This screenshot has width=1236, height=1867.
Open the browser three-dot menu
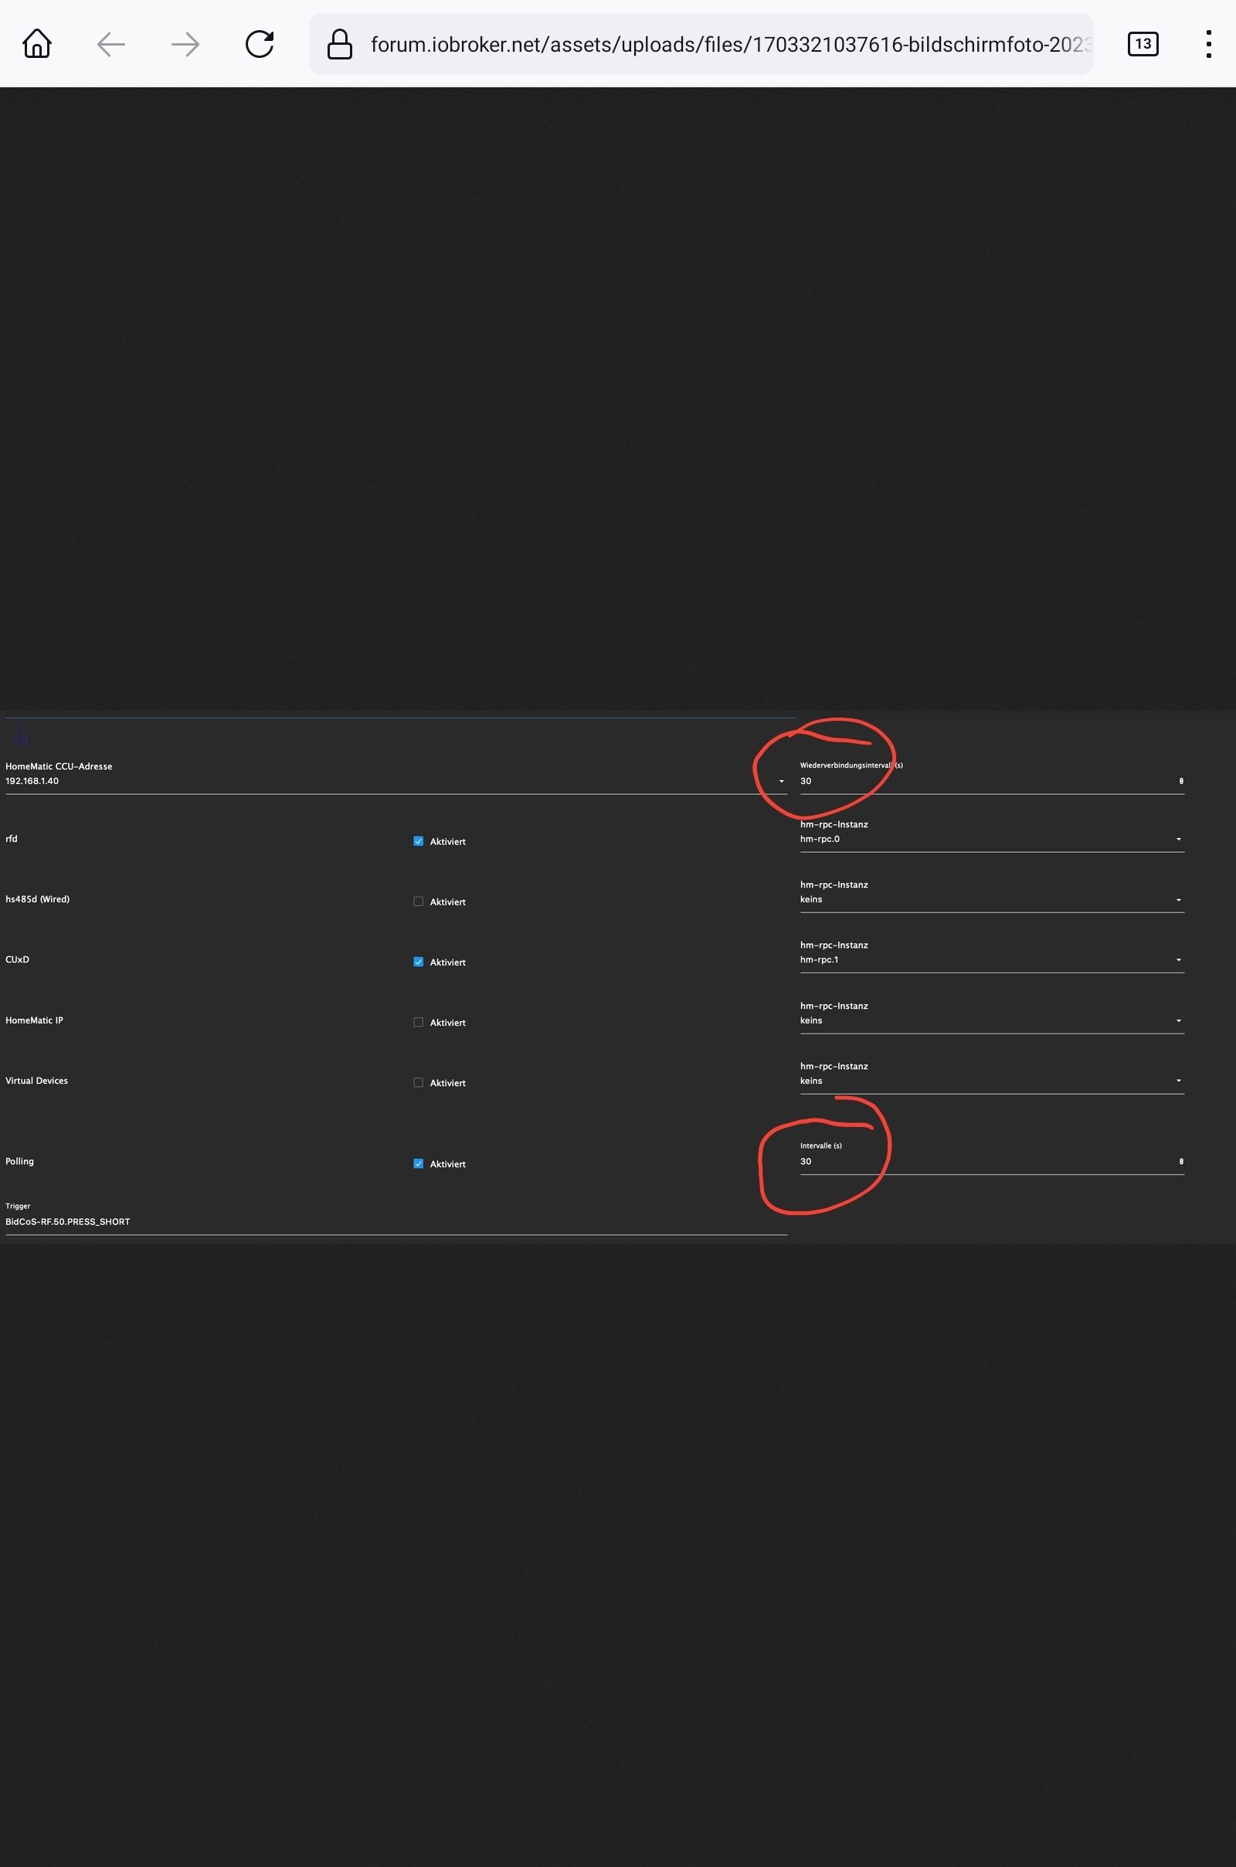pyautogui.click(x=1207, y=44)
